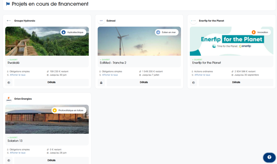Click the Éolien en mer category badge
Screen dimensions: 277x164
pos(167,32)
